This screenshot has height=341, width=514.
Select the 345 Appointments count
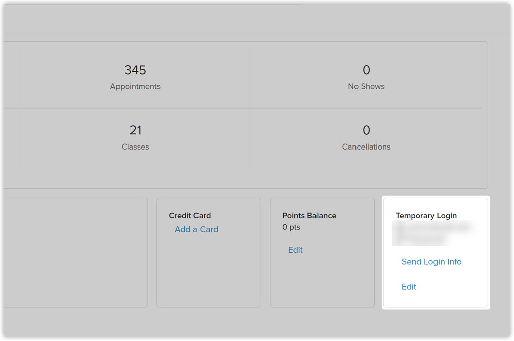(135, 70)
